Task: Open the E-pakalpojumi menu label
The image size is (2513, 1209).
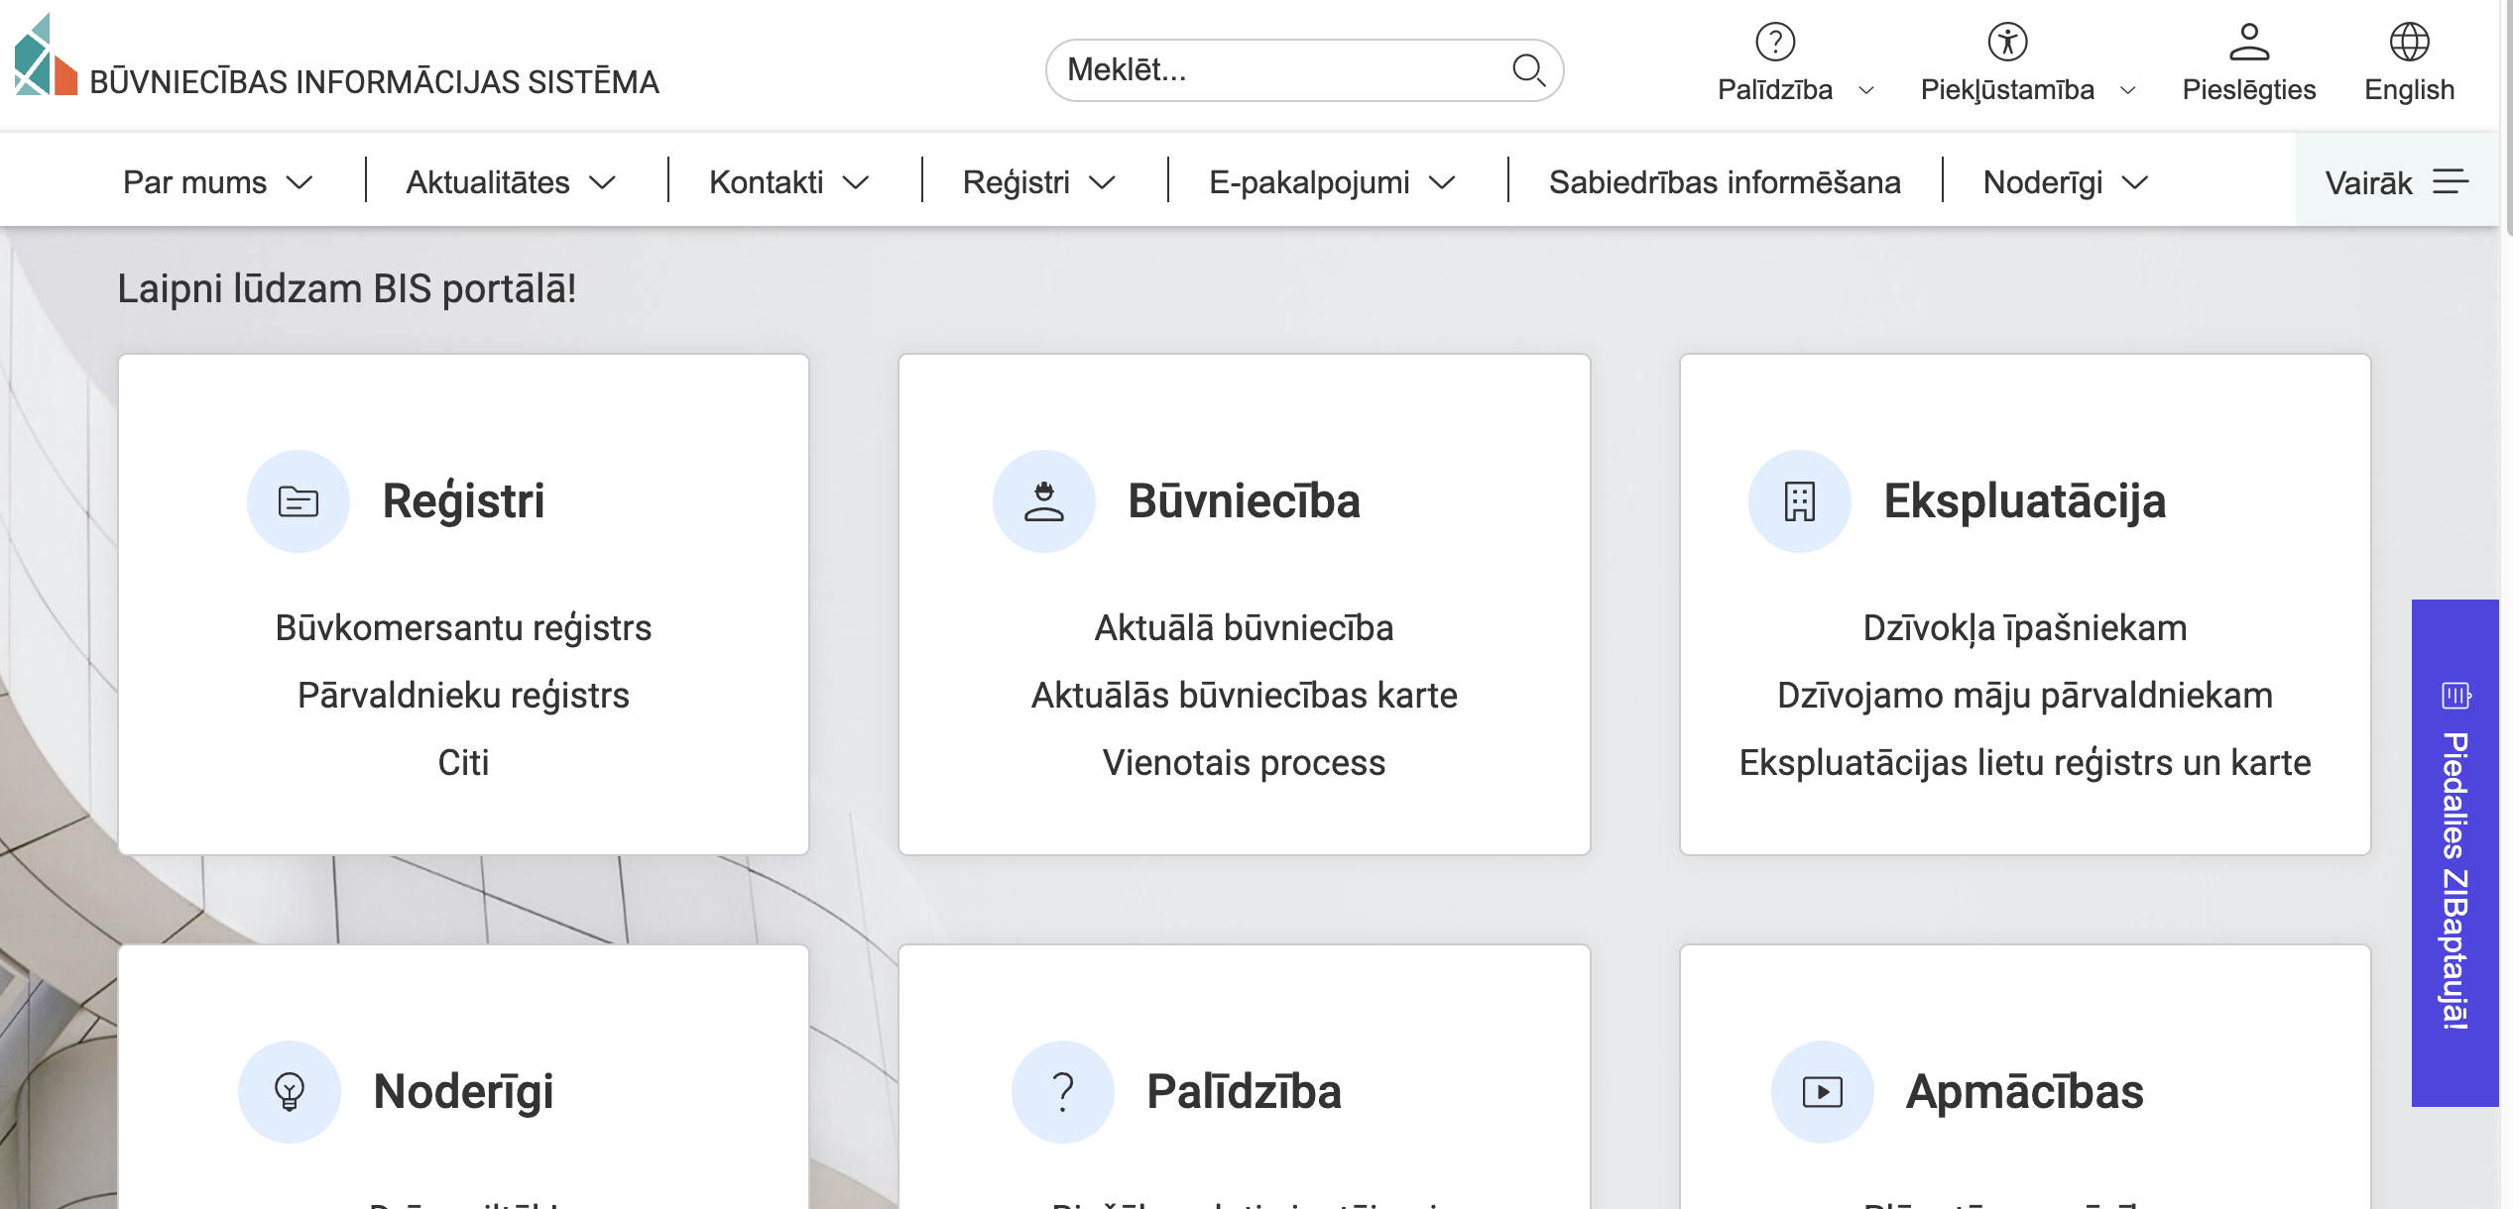Action: click(1309, 182)
